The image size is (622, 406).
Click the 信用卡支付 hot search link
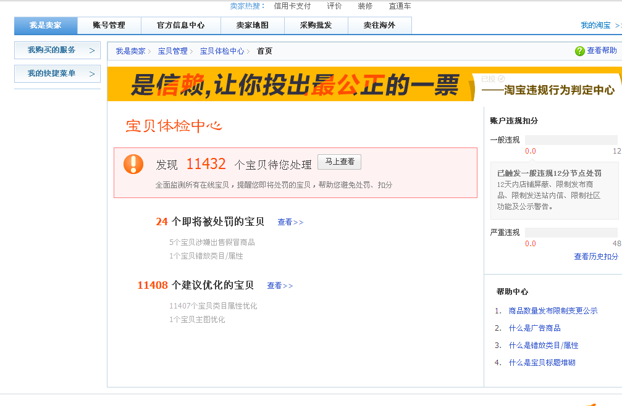(x=292, y=6)
